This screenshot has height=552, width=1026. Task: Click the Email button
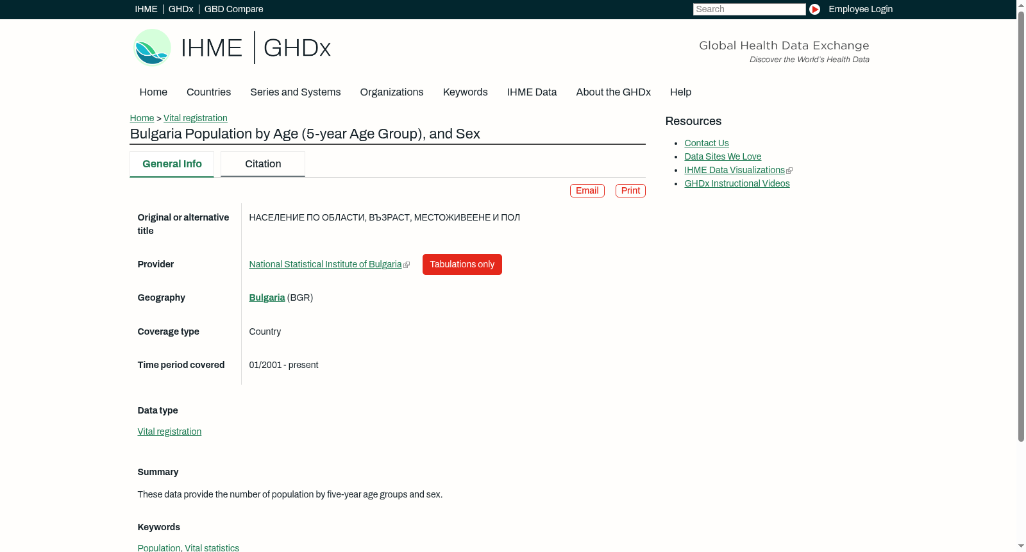click(x=587, y=190)
